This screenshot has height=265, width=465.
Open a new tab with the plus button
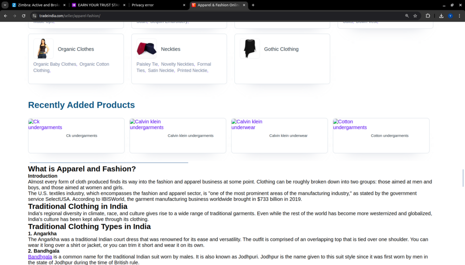pyautogui.click(x=253, y=5)
